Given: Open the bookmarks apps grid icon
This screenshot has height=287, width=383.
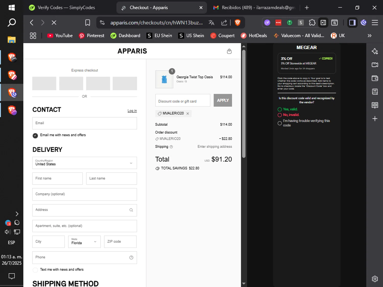Looking at the screenshot, I should (33, 36).
